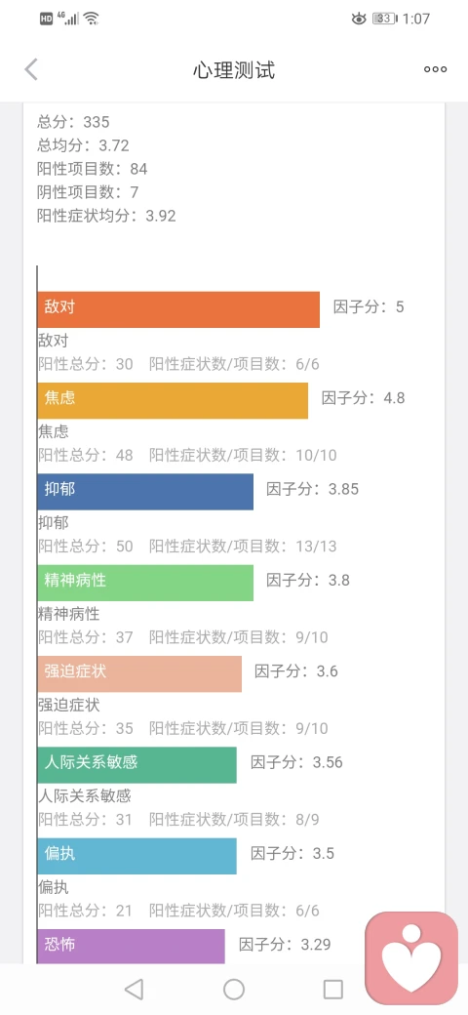Tap the Wi-Fi status icon
468x1015 pixels.
(91, 19)
